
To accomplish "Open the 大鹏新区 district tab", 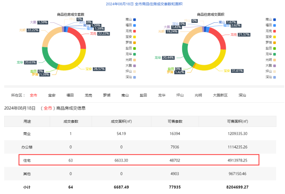I will [220, 95].
